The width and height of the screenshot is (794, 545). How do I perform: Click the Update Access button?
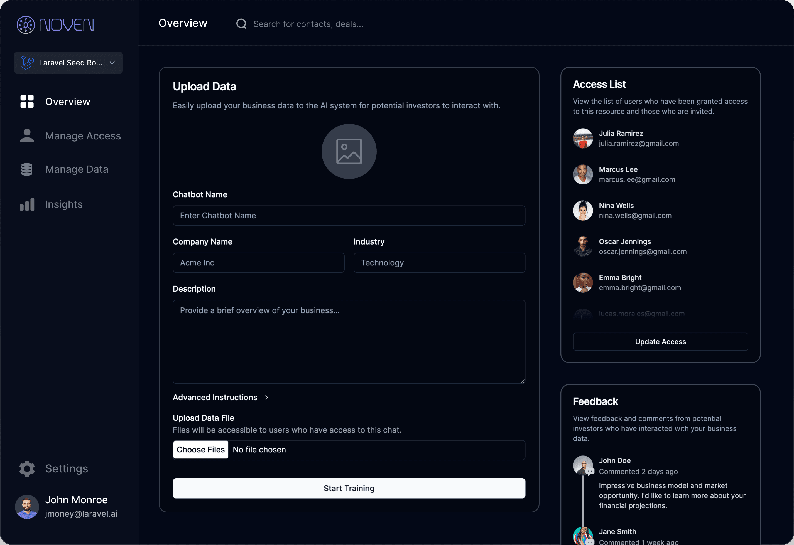point(660,341)
